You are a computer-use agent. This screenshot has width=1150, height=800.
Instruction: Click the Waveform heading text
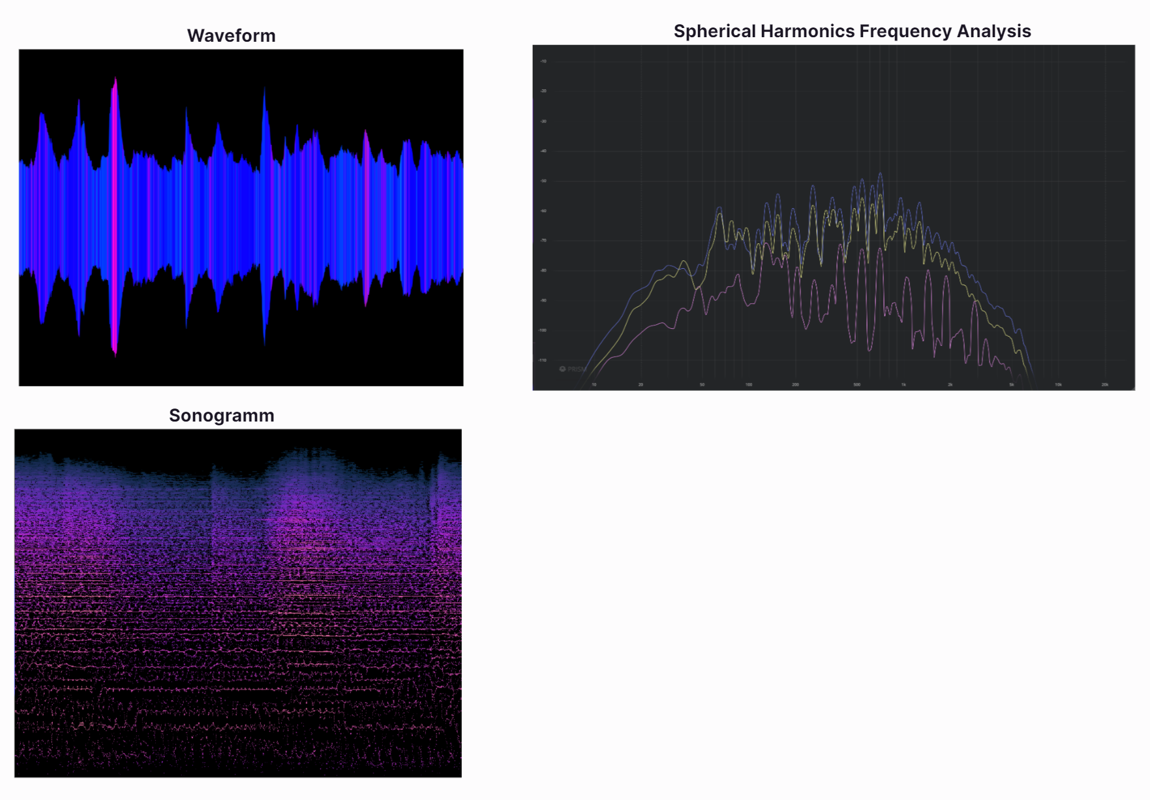pyautogui.click(x=231, y=36)
